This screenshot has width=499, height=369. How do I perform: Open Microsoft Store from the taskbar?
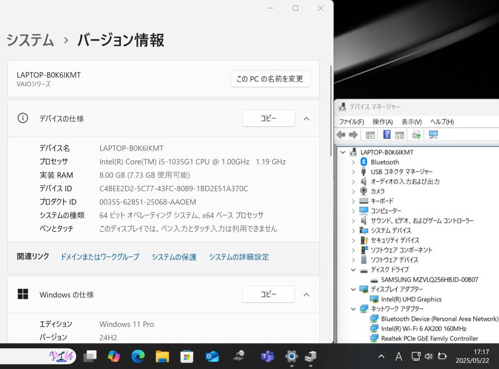tap(187, 356)
